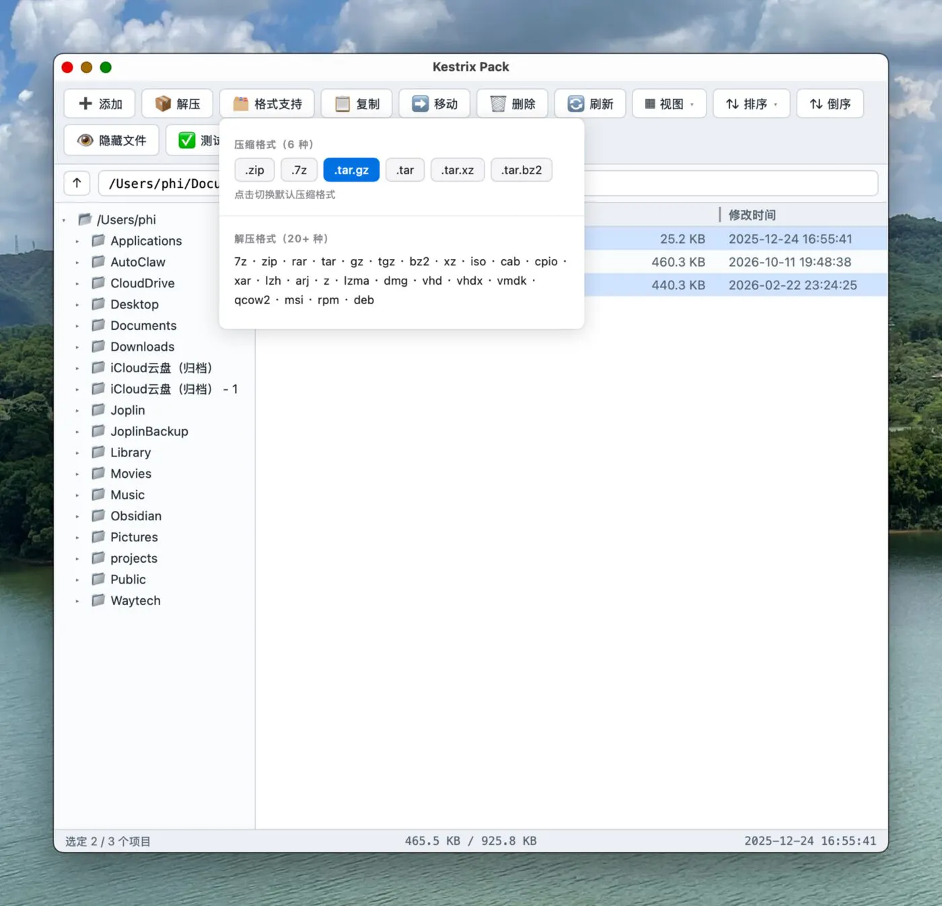Click the folder icon beside Waytech
This screenshot has height=906, width=942.
(98, 600)
